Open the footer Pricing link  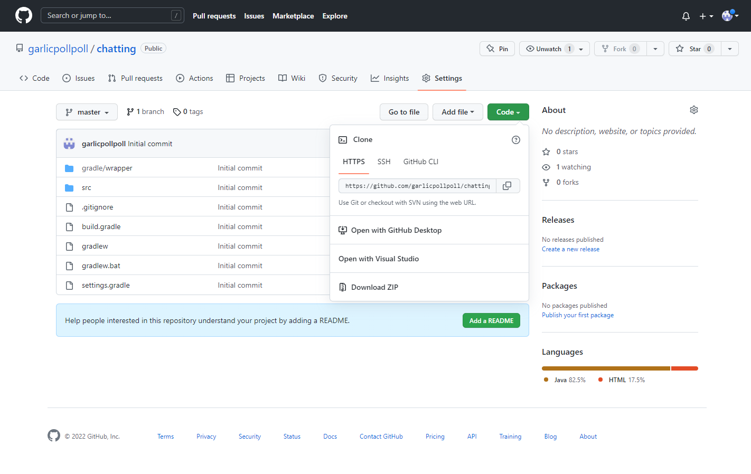pyautogui.click(x=435, y=437)
